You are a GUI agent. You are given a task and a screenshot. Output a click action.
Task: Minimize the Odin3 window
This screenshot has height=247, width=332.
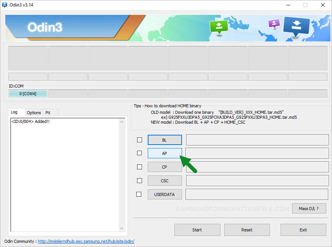[x=288, y=5]
